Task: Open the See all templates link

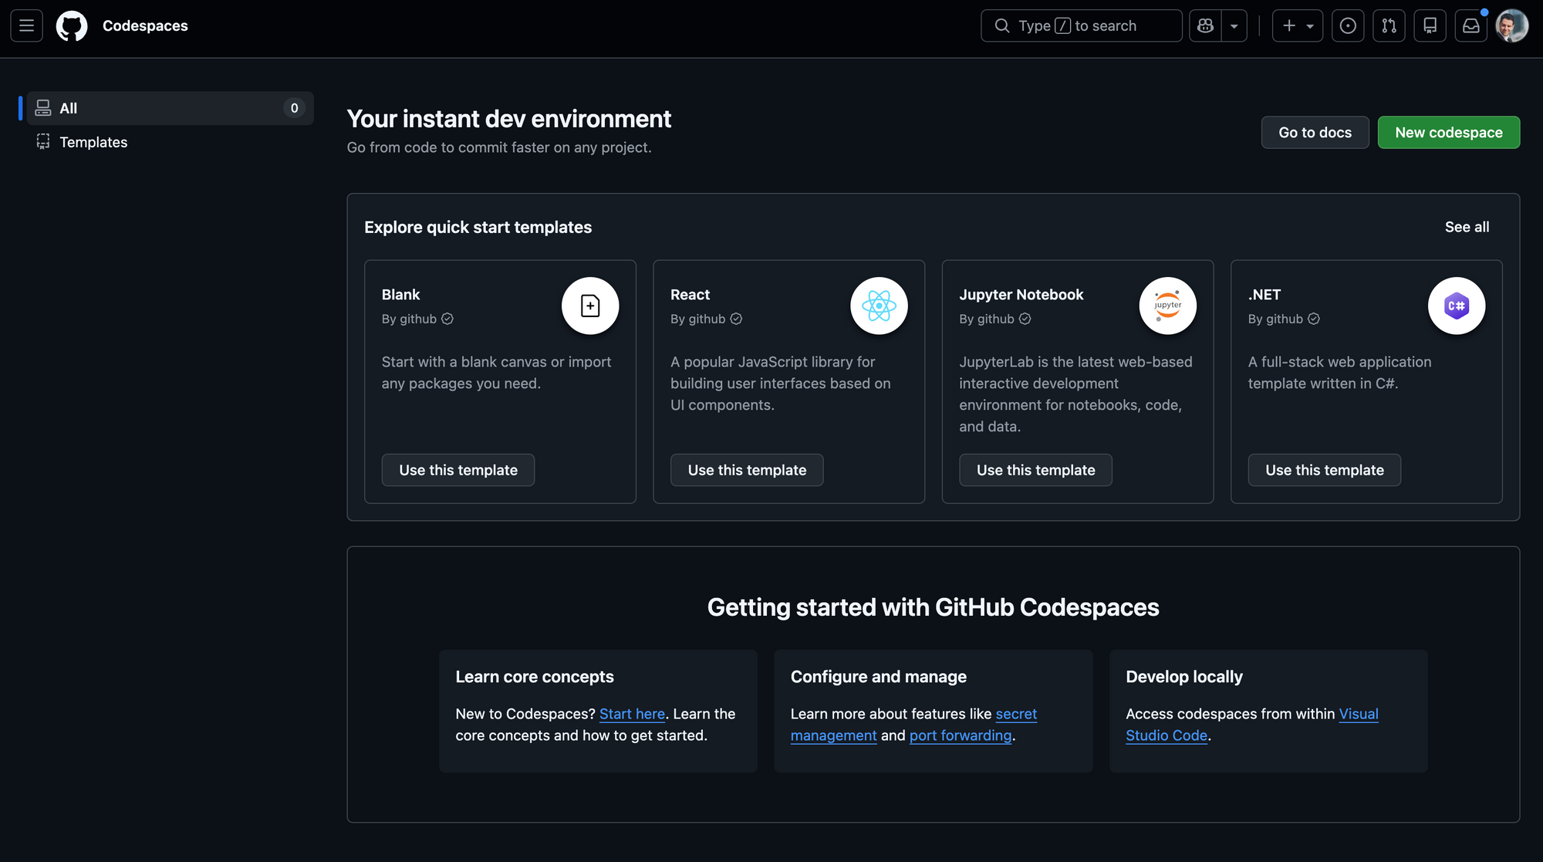Action: point(1467,227)
